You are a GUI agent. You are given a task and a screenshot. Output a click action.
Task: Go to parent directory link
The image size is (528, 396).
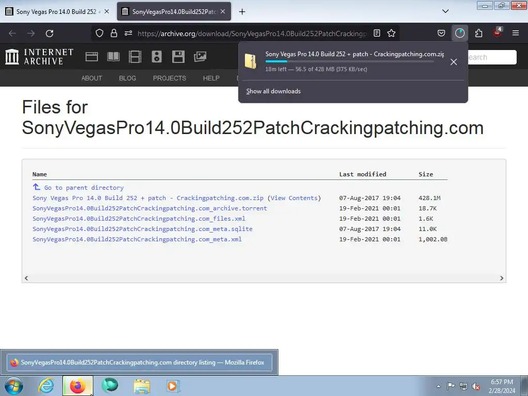point(84,188)
